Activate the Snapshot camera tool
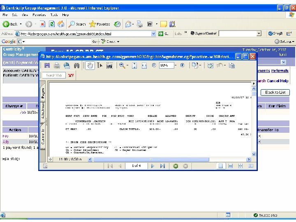Image resolution: width=296 pixels, height=222 pixels. (x=109, y=65)
